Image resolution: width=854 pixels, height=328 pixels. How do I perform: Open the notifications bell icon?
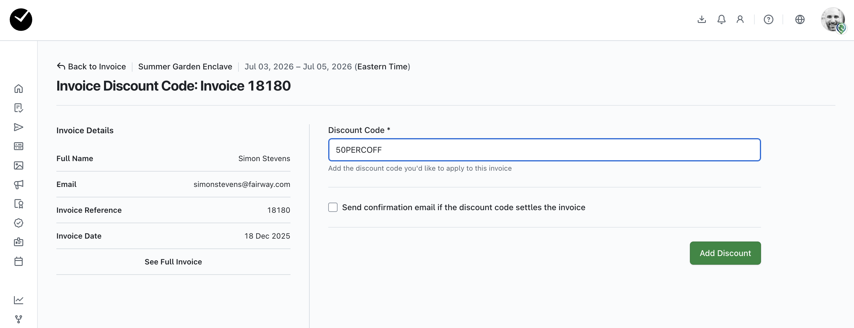[x=721, y=19]
